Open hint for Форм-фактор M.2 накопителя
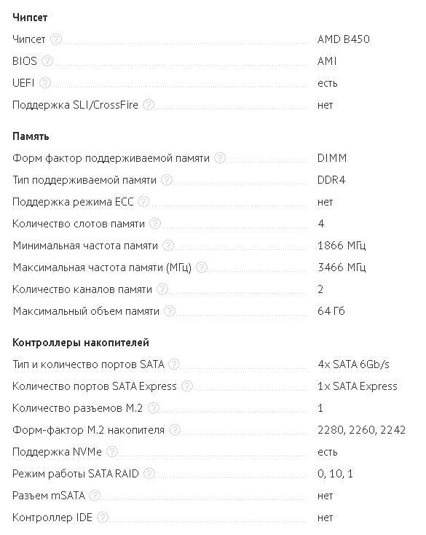The width and height of the screenshot is (426, 535). [175, 429]
